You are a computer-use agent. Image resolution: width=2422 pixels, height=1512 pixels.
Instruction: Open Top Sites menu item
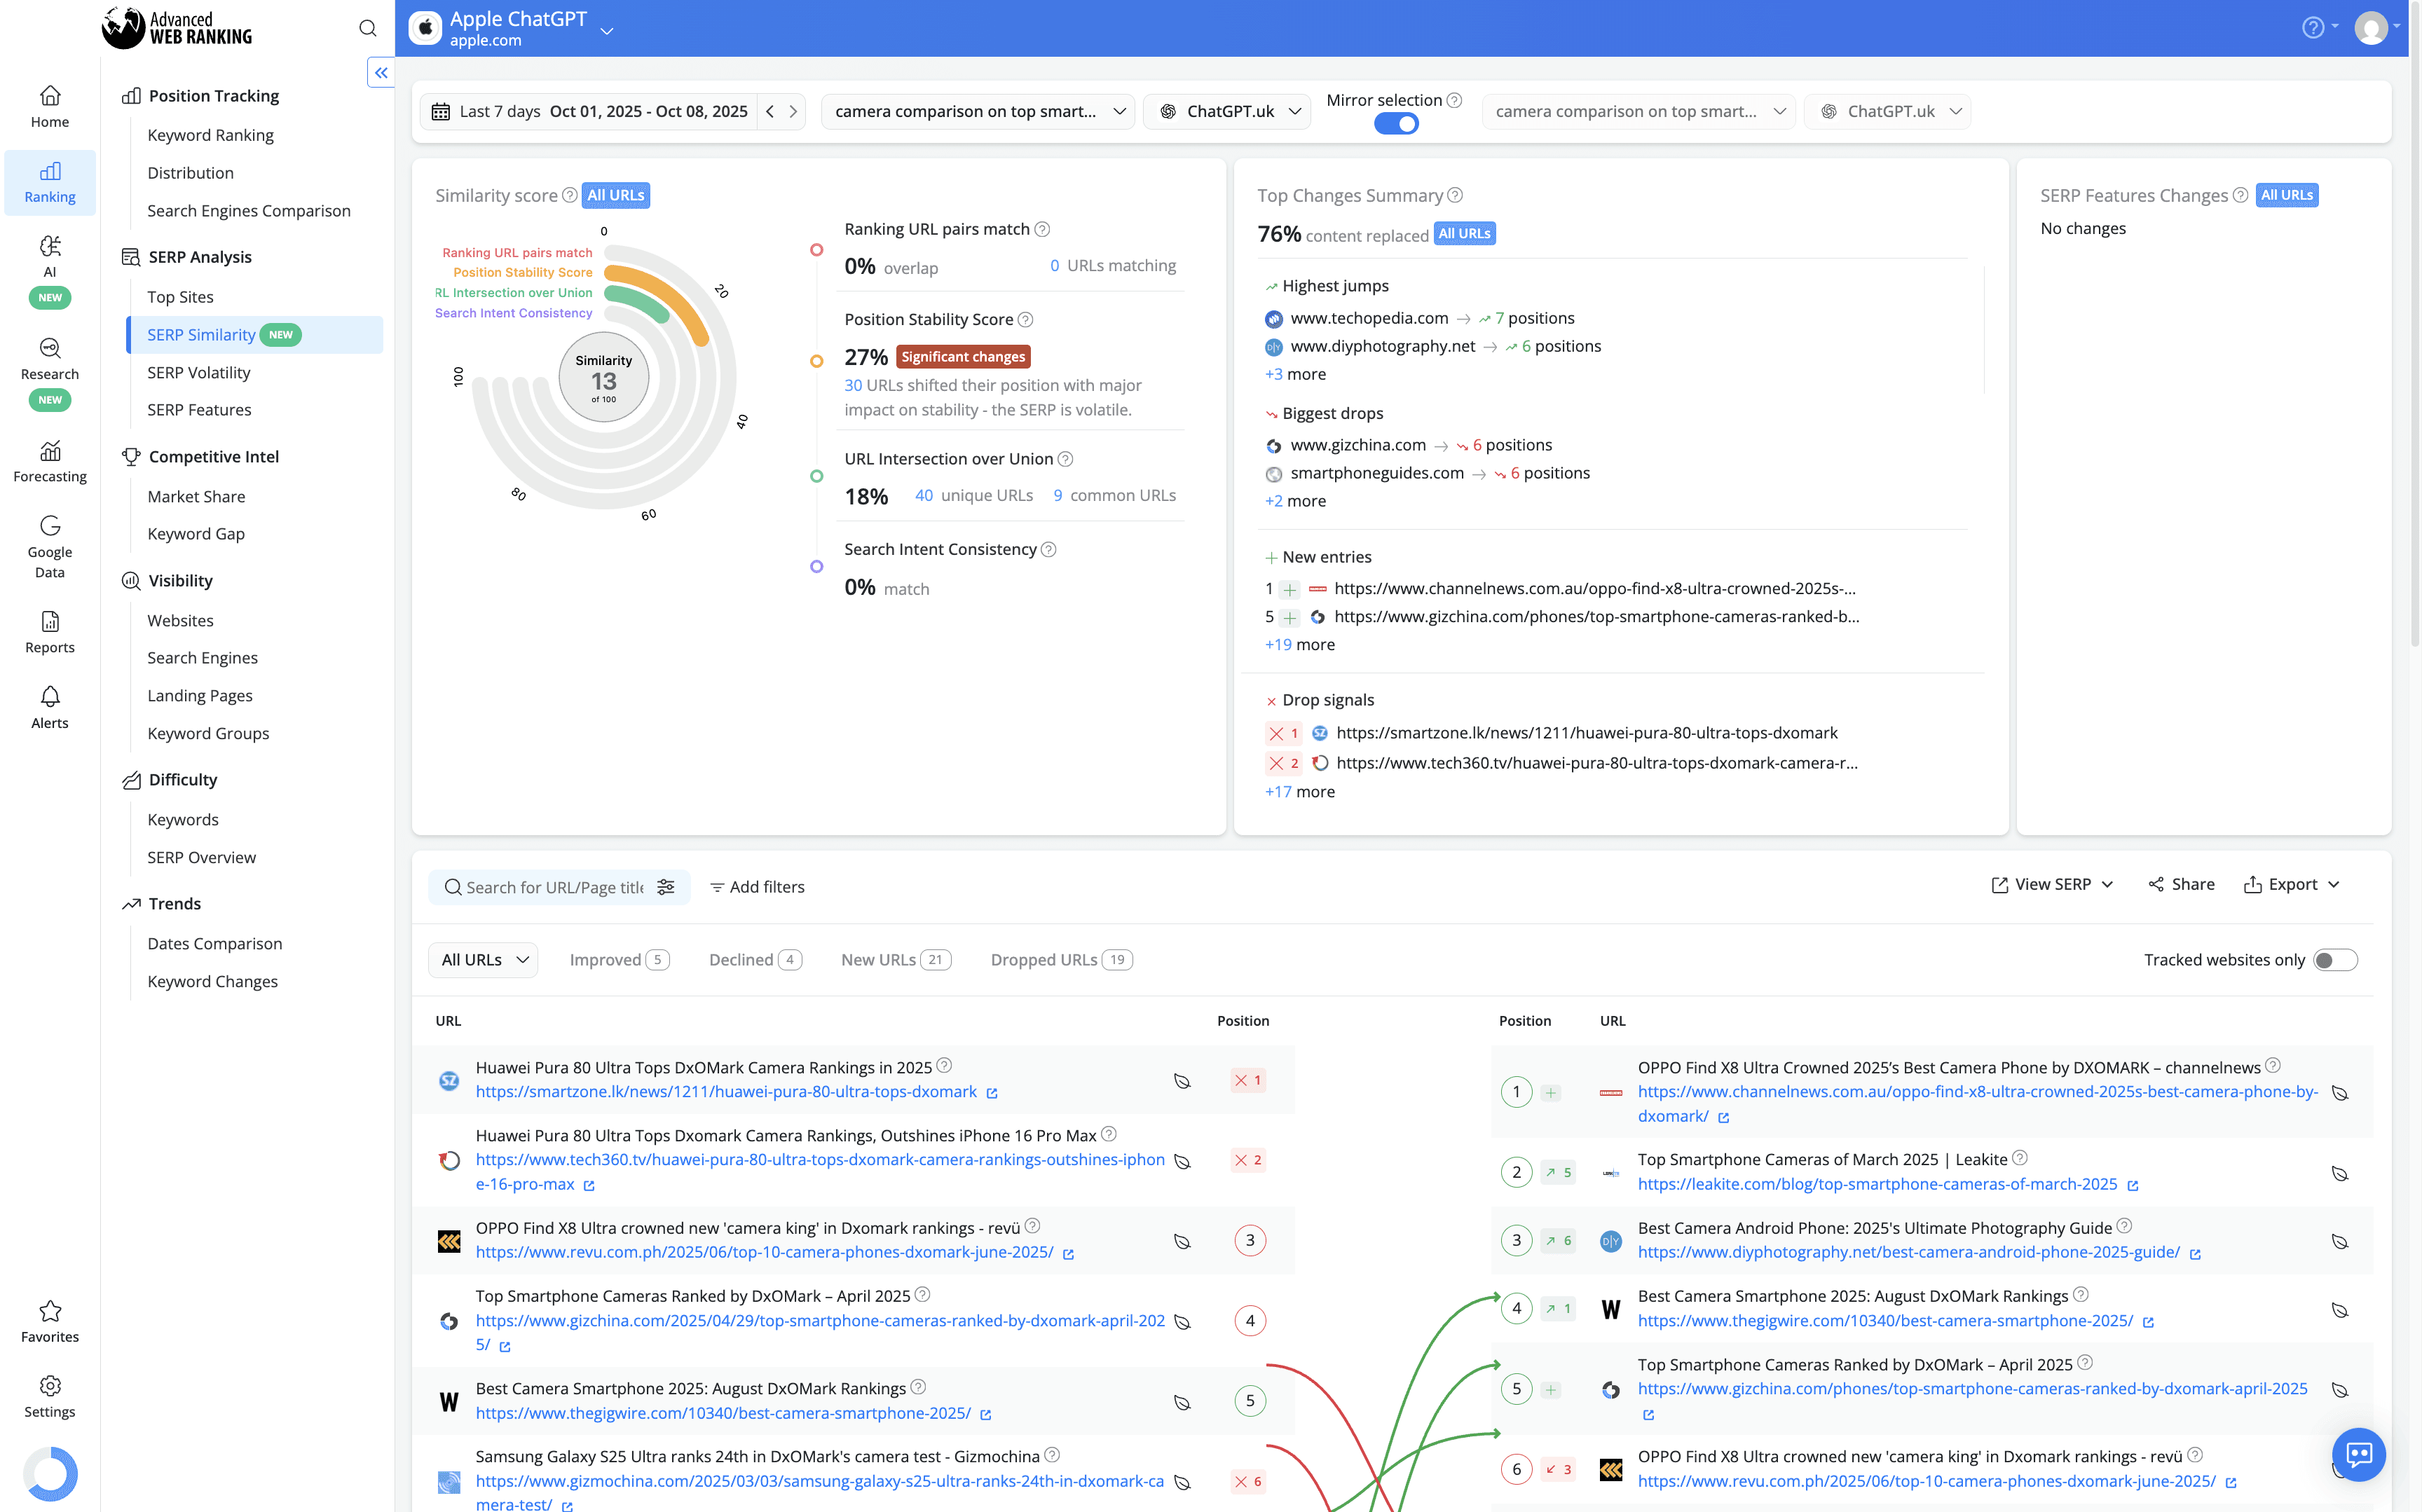tap(180, 297)
